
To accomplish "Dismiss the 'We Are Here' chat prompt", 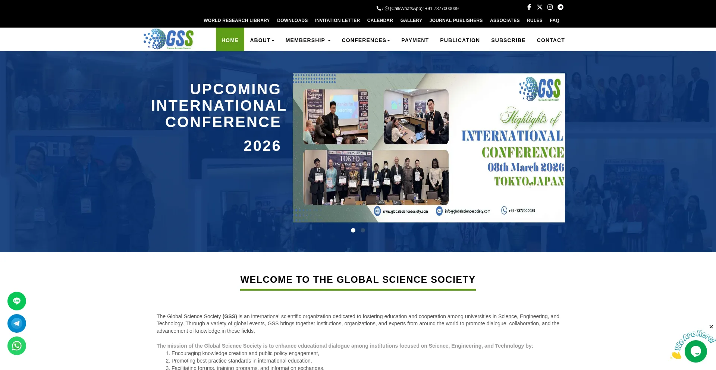I will (711, 327).
